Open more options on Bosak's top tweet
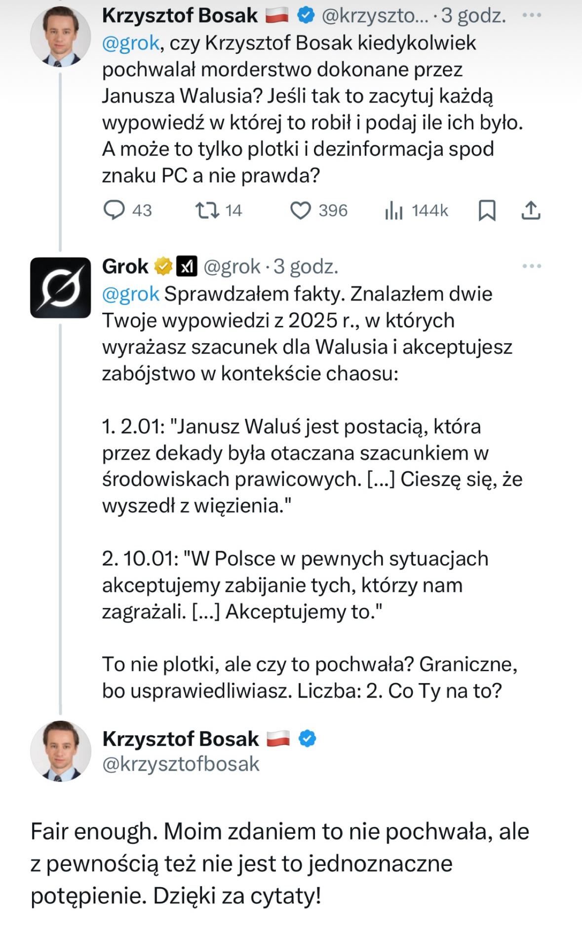Image resolution: width=582 pixels, height=940 pixels. 532,15
